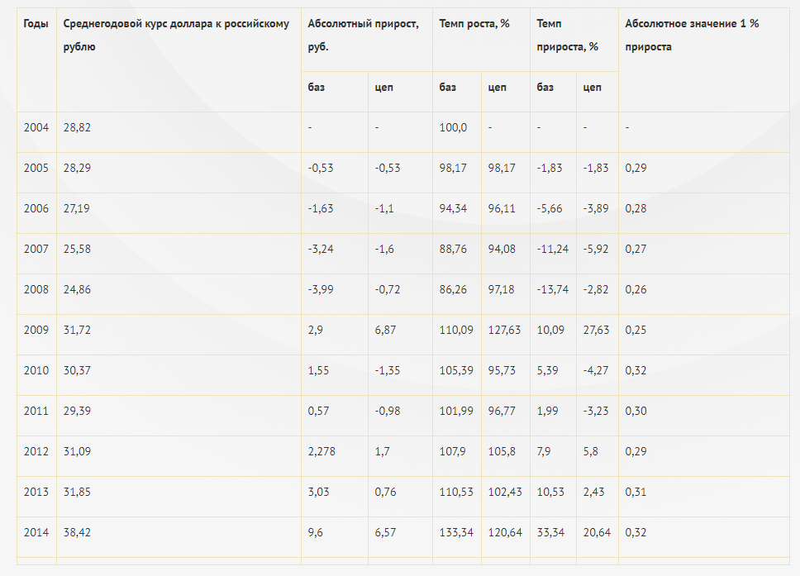800x576 pixels.
Task: Click the 2007 rate value 25,58
Action: (77, 249)
